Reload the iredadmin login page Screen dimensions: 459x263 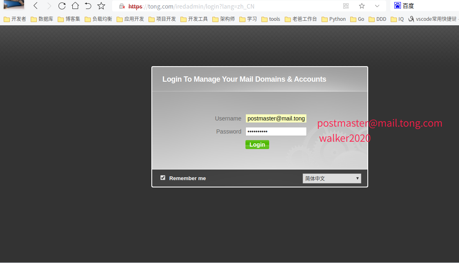click(x=62, y=6)
